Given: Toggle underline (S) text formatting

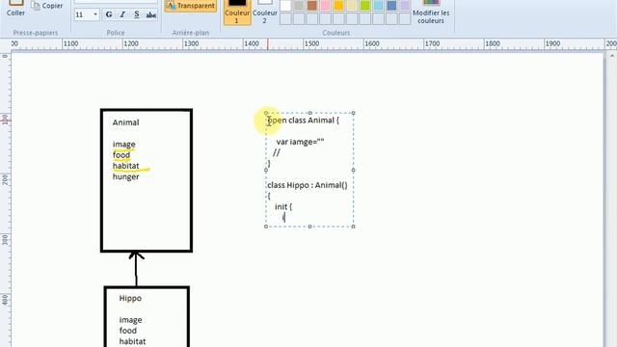Looking at the screenshot, I should pos(137,15).
